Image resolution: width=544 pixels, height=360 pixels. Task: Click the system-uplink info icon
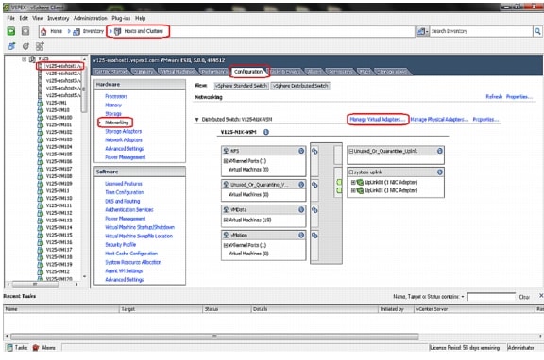pos(439,172)
